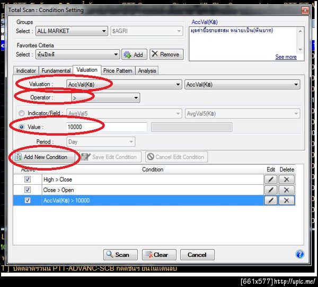Edit the AccVal(K฿) > 10000 condition

[270, 201]
